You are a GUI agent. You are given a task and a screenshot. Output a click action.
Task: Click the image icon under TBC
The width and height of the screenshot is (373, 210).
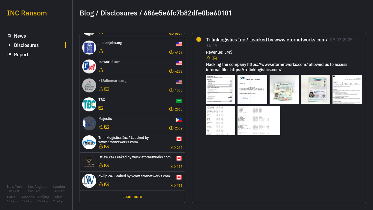(x=101, y=108)
